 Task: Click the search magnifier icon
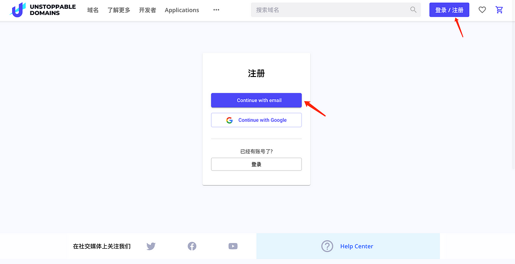pos(414,10)
